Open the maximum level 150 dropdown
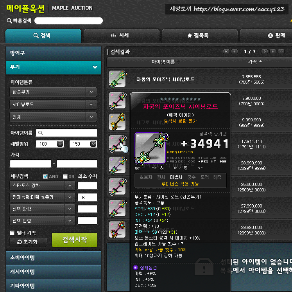The image size is (292, 292). (x=93, y=144)
